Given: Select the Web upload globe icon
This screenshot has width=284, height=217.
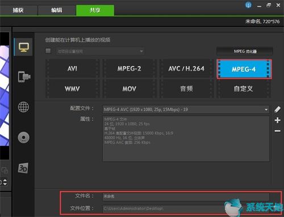Looking at the screenshot, I should [24, 107].
